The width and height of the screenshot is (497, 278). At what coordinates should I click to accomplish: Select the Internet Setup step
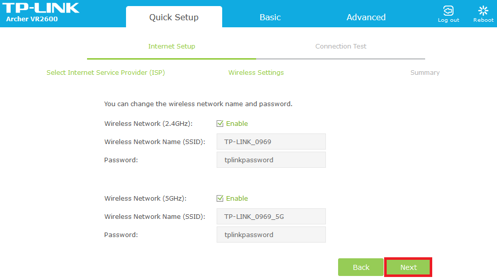coord(172,46)
